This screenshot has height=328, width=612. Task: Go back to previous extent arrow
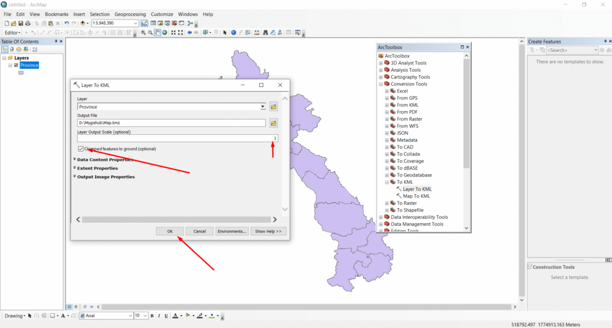(x=189, y=32)
